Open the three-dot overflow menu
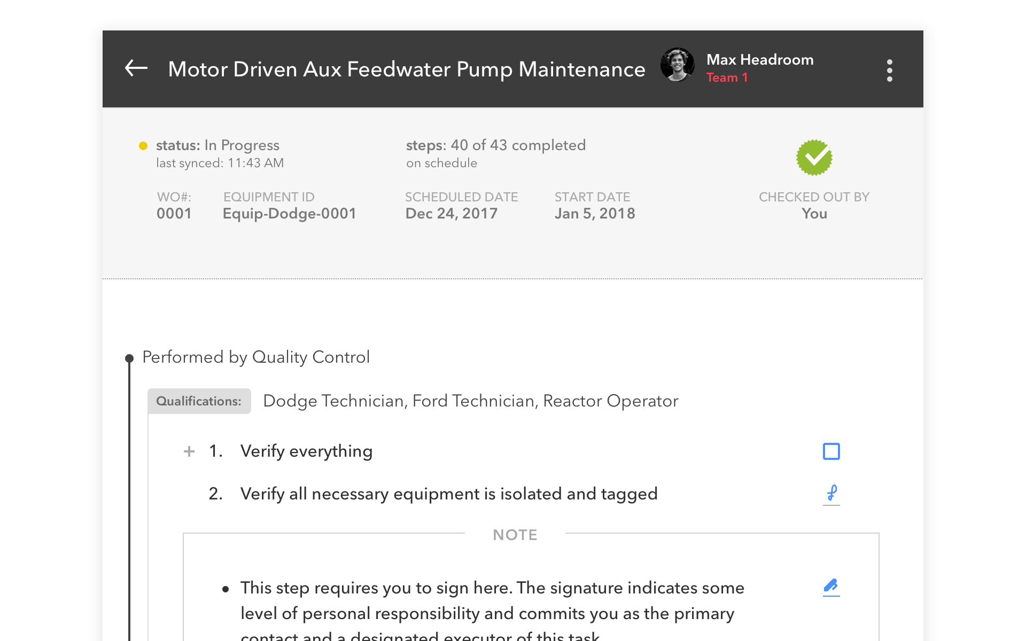The image size is (1026, 641). point(889,71)
